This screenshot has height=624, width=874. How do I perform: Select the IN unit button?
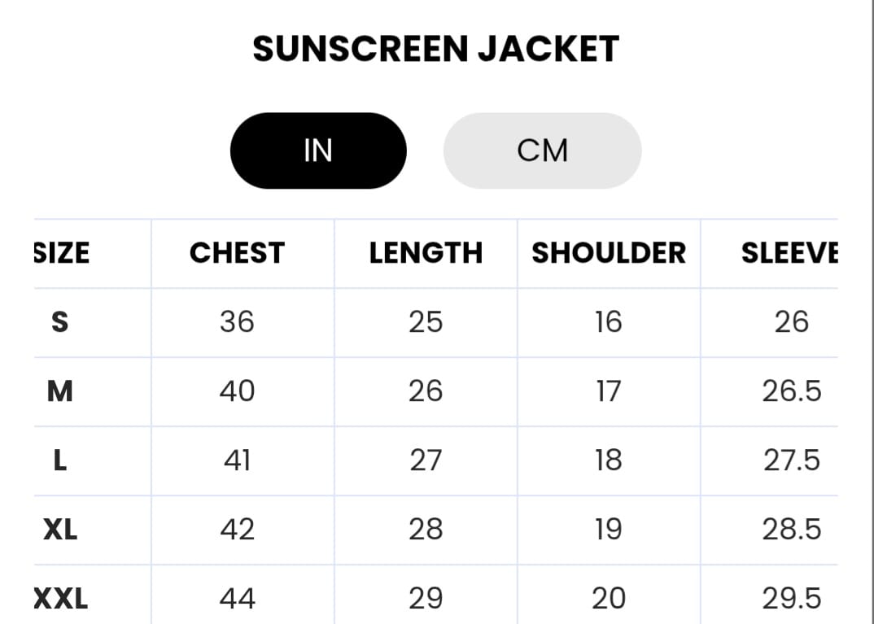click(318, 151)
